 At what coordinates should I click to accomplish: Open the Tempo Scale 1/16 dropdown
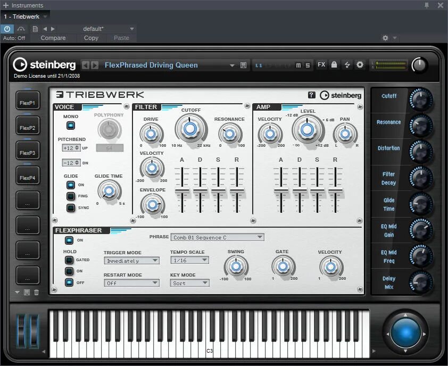coord(190,260)
